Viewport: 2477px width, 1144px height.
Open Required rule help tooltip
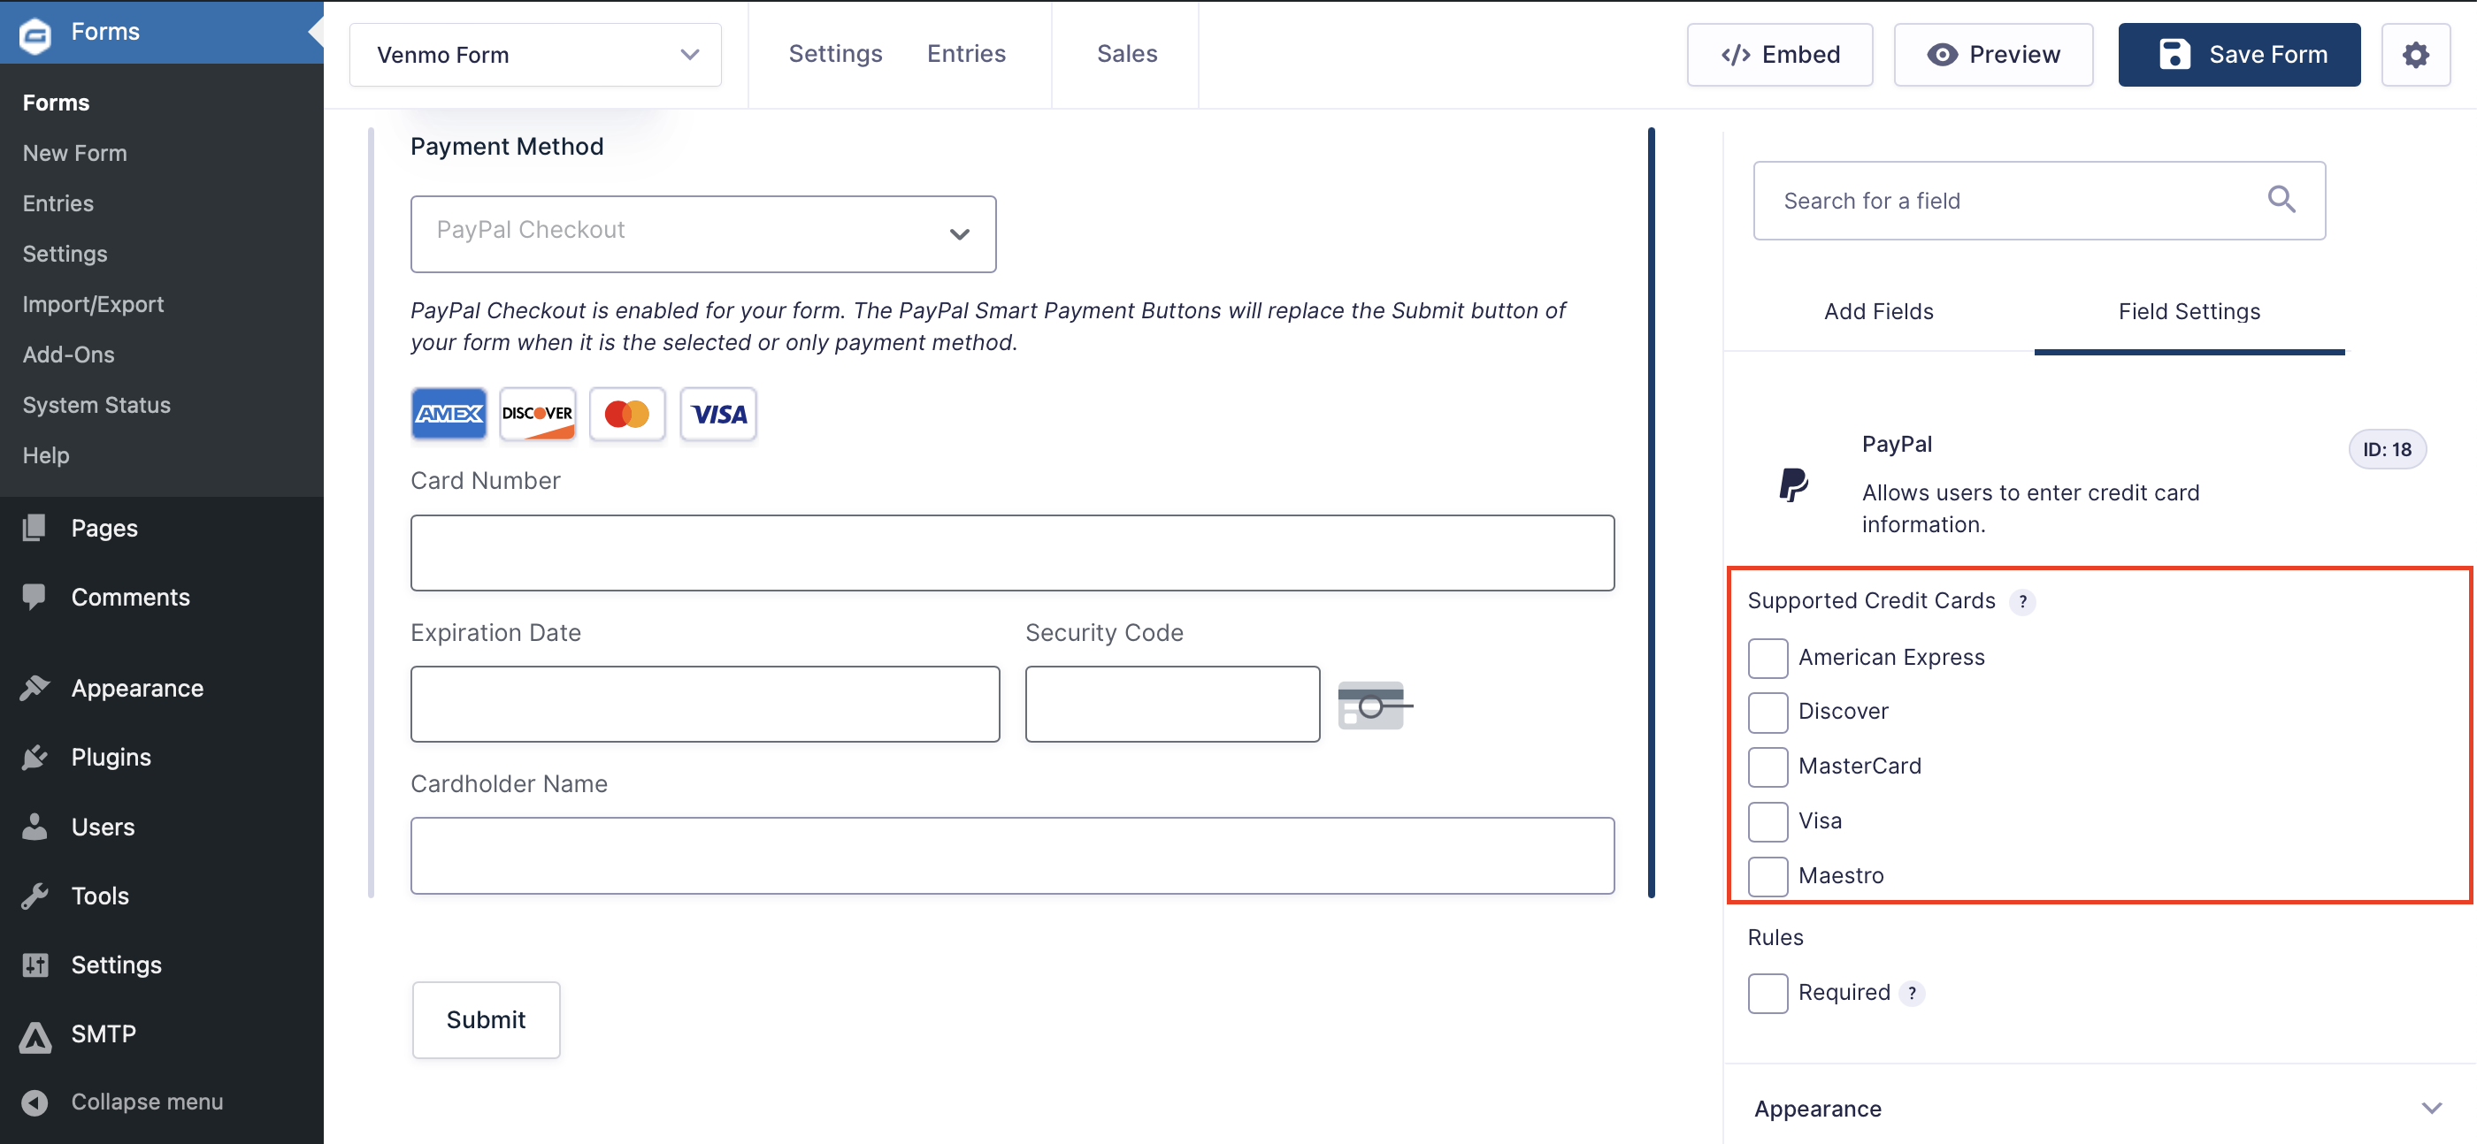pos(1912,993)
